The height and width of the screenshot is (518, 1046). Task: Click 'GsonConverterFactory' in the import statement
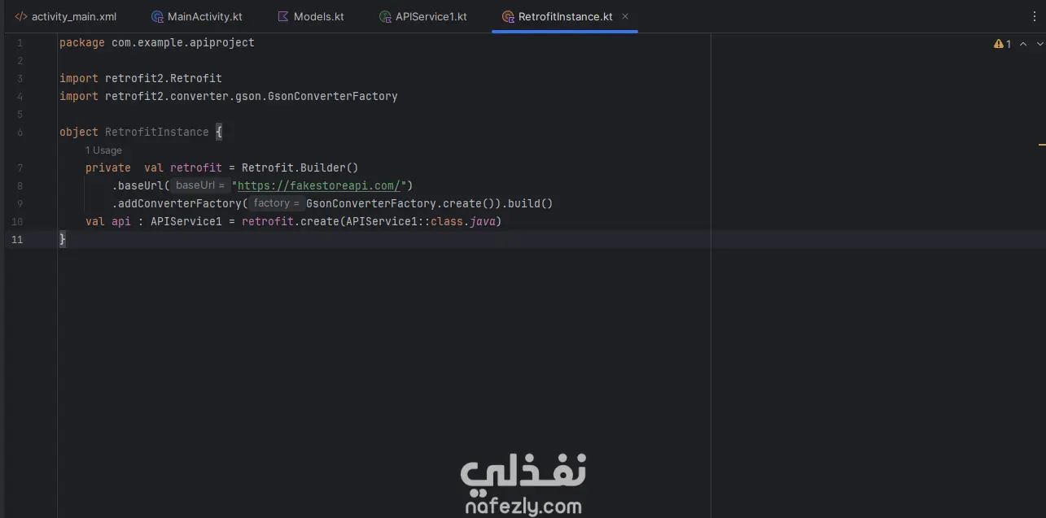pos(332,96)
